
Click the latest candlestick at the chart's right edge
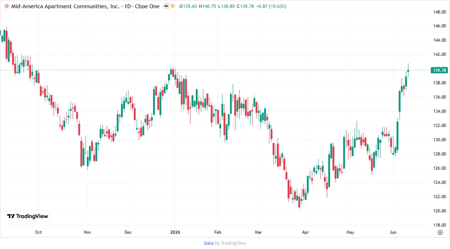[x=408, y=70]
